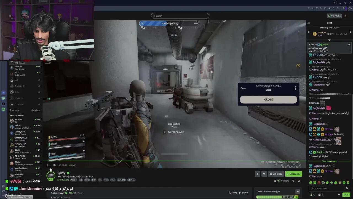Open the X (Twitter) sidebar icon
Image resolution: width=353 pixels, height=199 pixels.
coord(3,104)
